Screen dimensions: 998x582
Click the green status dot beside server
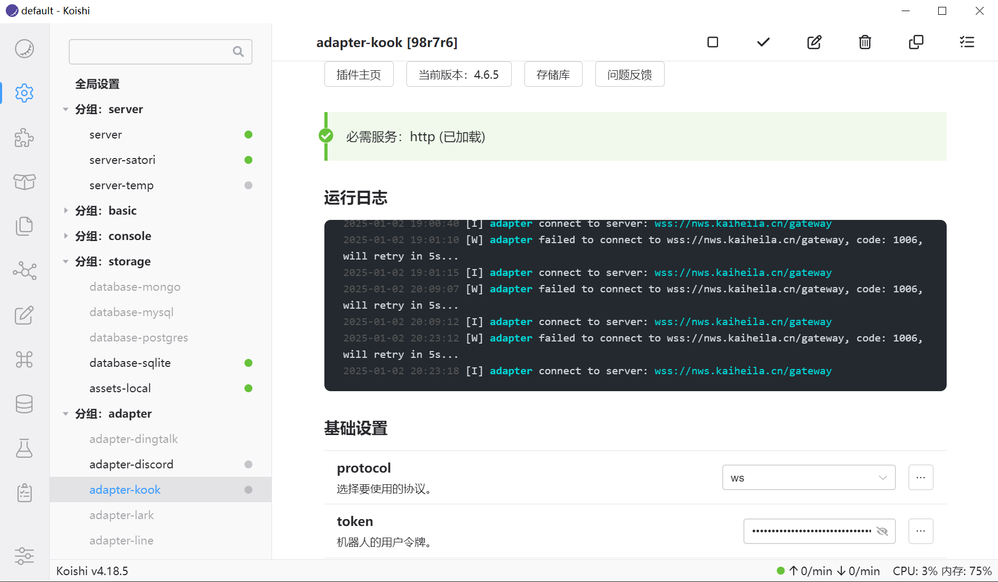[248, 134]
